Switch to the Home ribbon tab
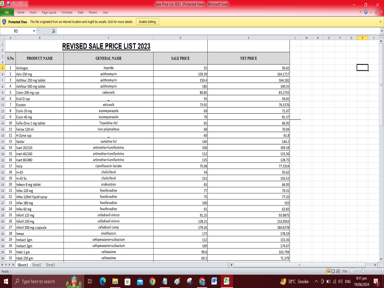This screenshot has width=384, height=288. coord(21,13)
